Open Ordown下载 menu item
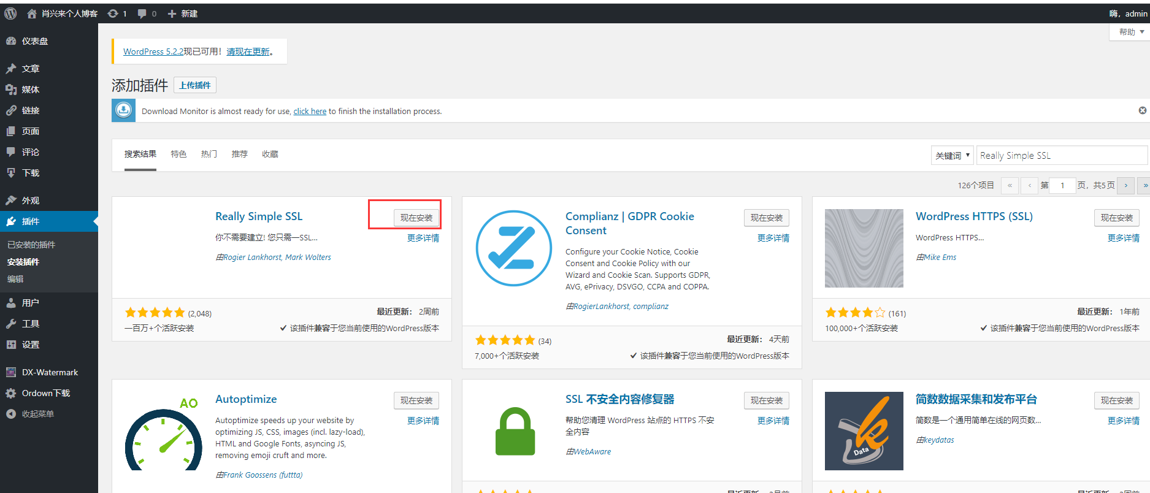Image resolution: width=1150 pixels, height=493 pixels. [49, 393]
